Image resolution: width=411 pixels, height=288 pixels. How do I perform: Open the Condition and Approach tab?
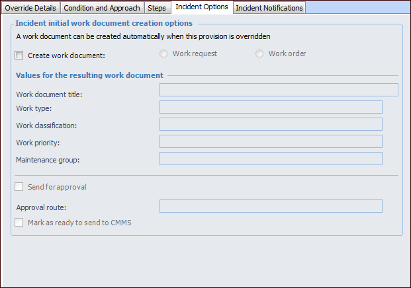102,8
